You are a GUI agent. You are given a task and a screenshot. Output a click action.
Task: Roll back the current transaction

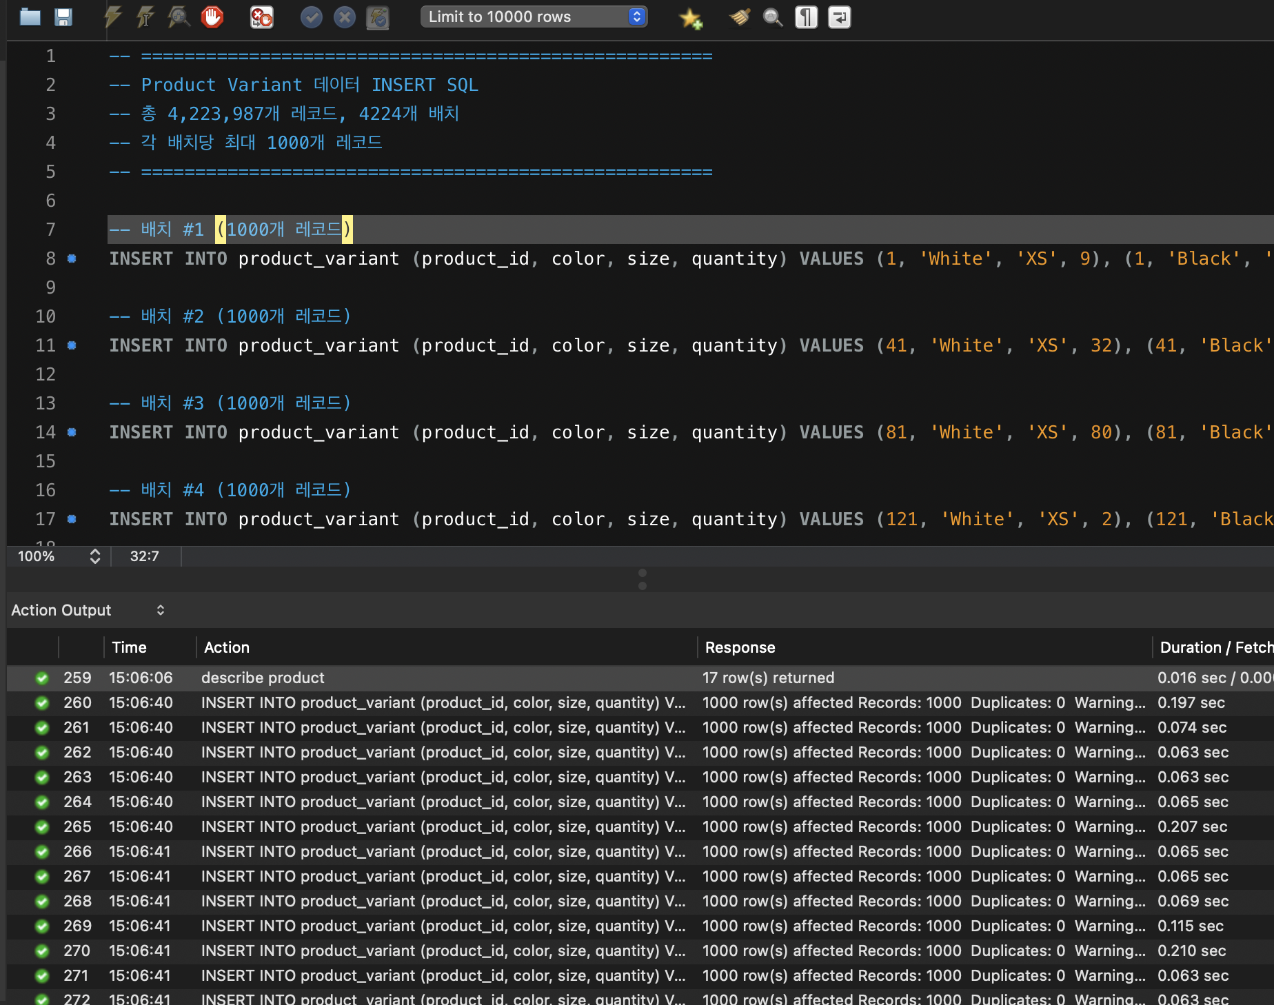345,17
